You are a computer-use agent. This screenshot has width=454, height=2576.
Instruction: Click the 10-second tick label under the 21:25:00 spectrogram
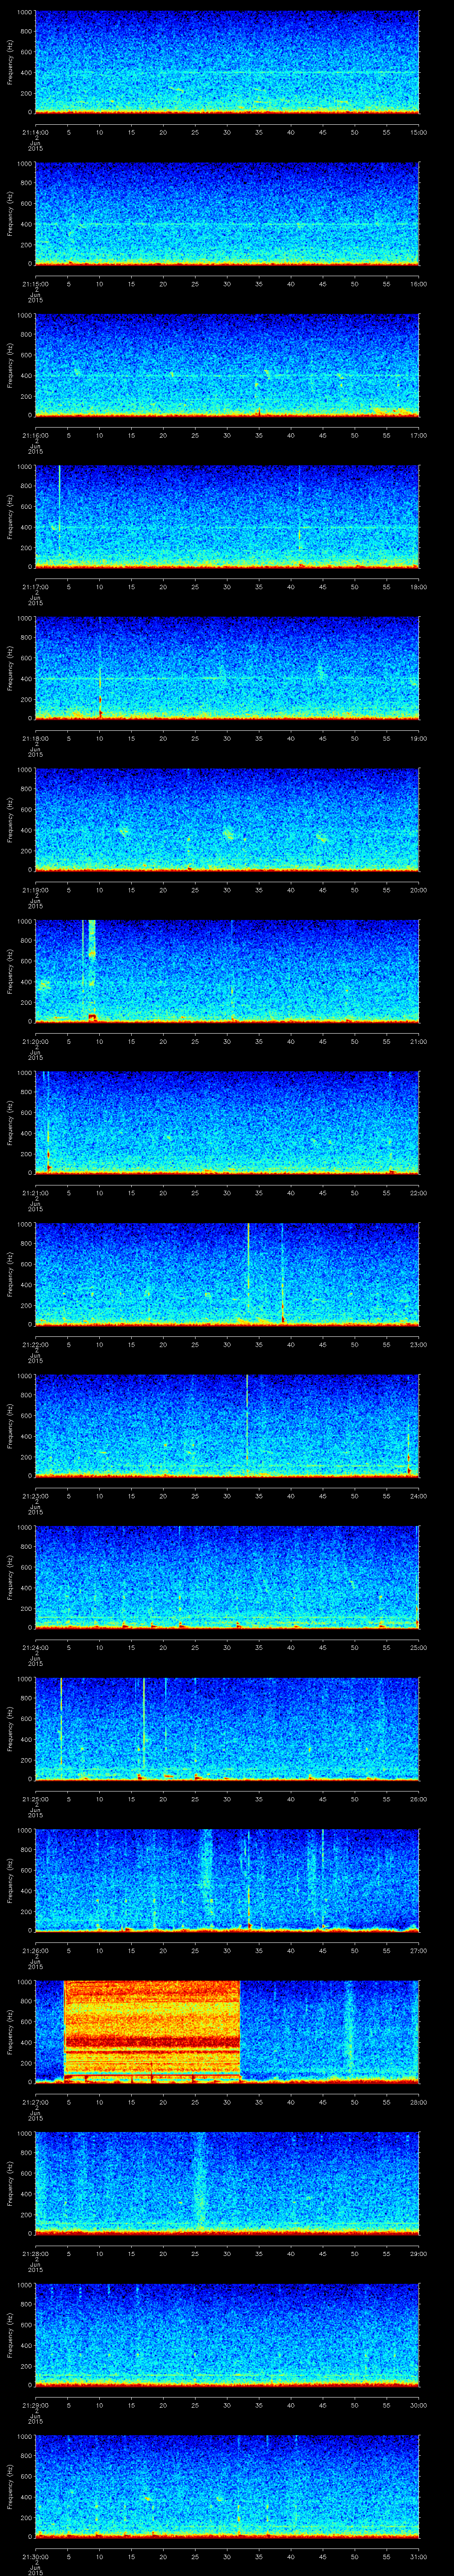(99, 1799)
